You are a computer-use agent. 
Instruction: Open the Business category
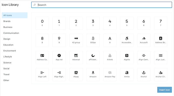tap(15, 27)
